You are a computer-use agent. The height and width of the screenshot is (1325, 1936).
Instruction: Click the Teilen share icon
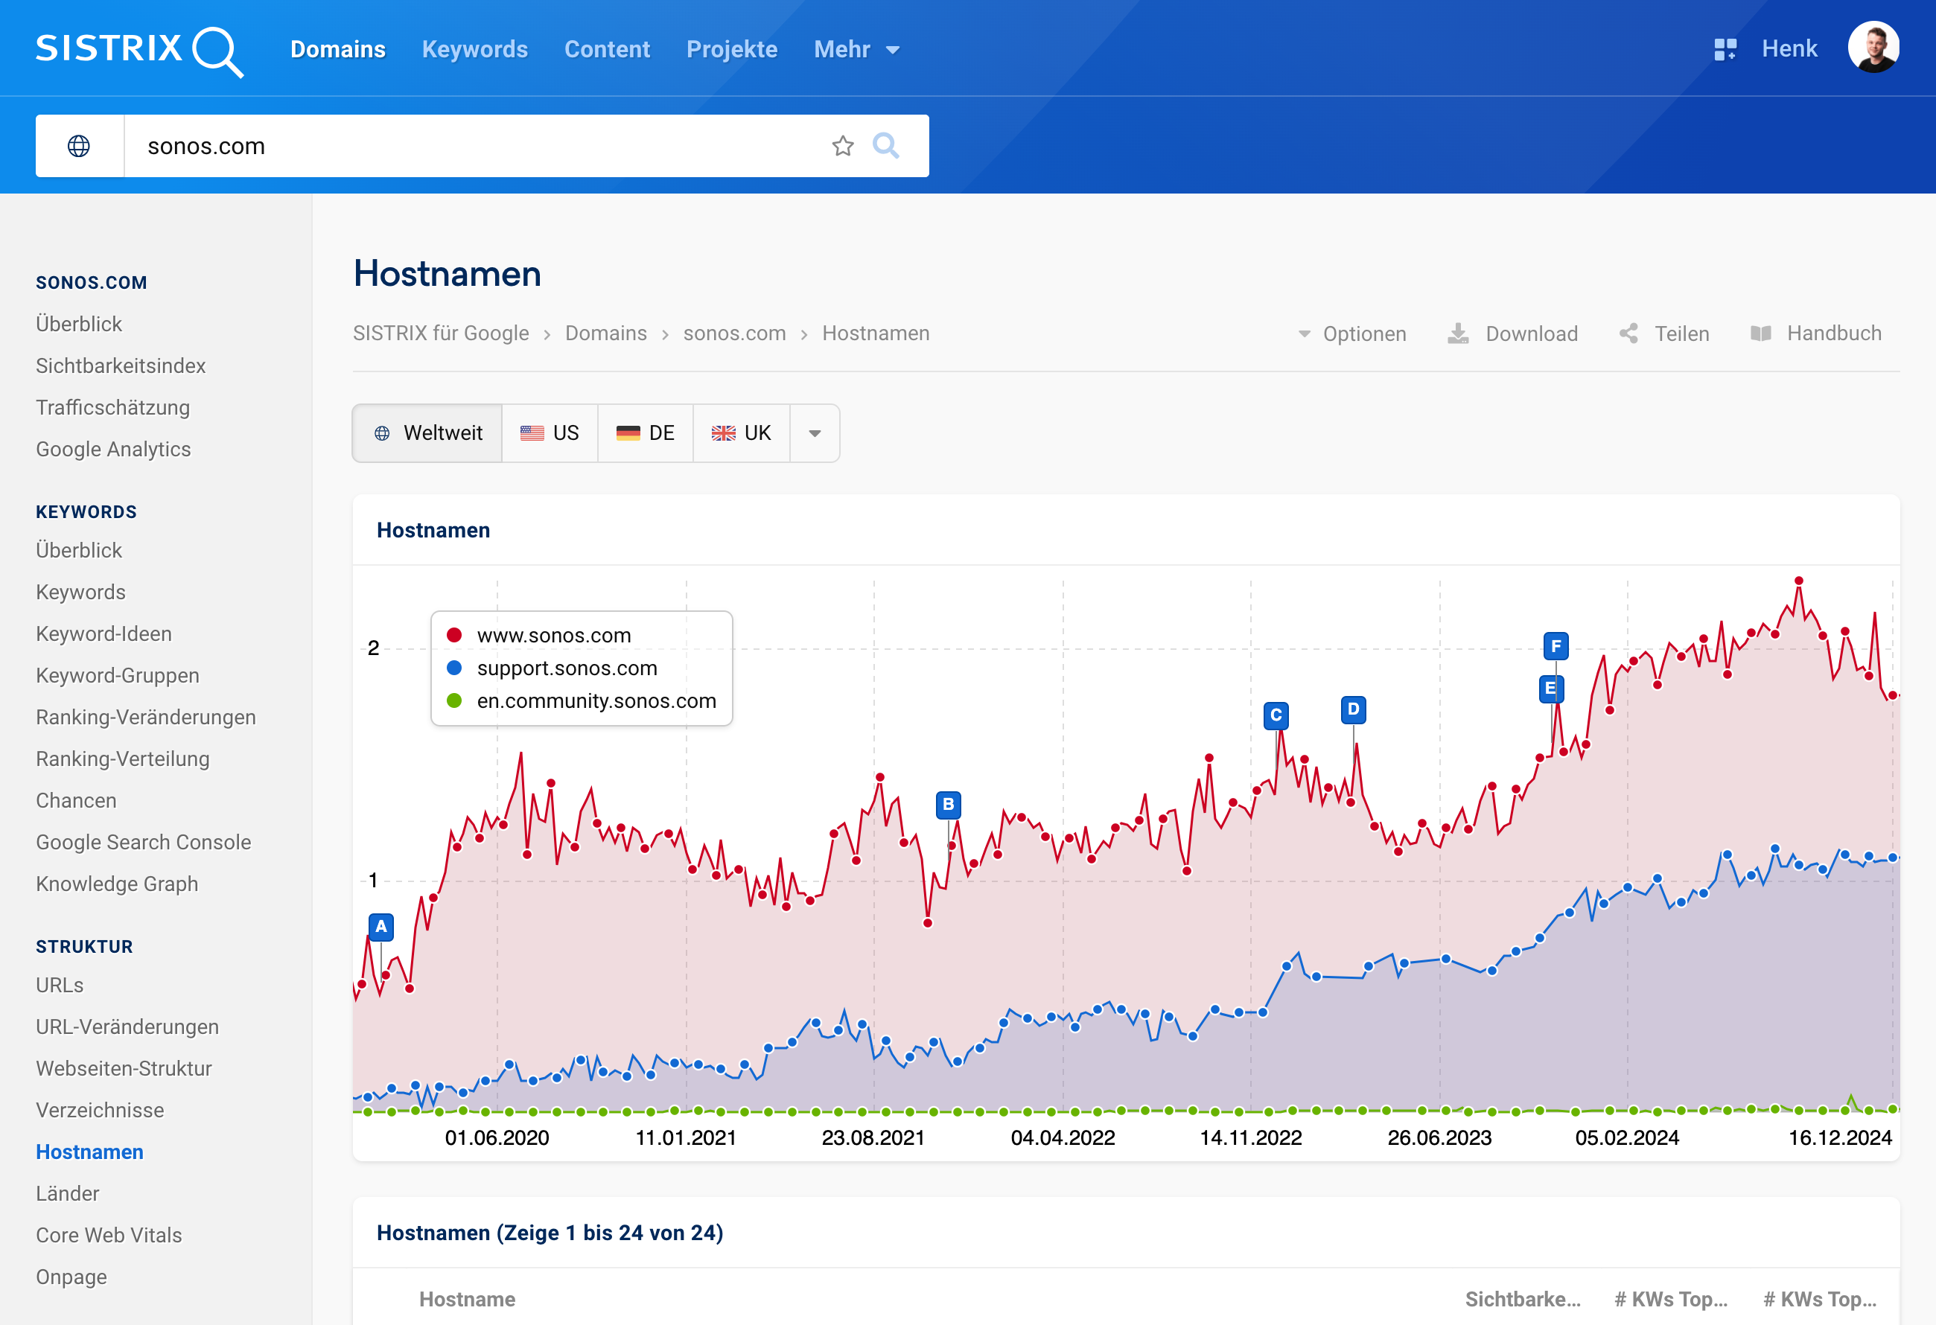click(x=1628, y=334)
